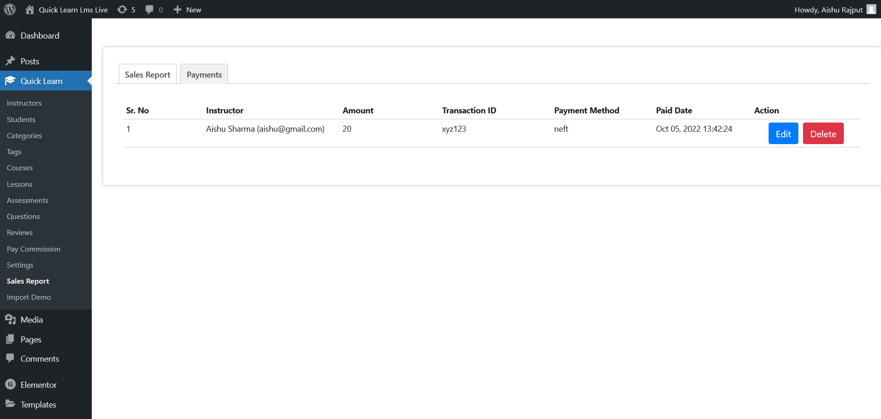The height and width of the screenshot is (419, 881).
Task: Click the WordPress logo icon
Action: click(x=10, y=9)
